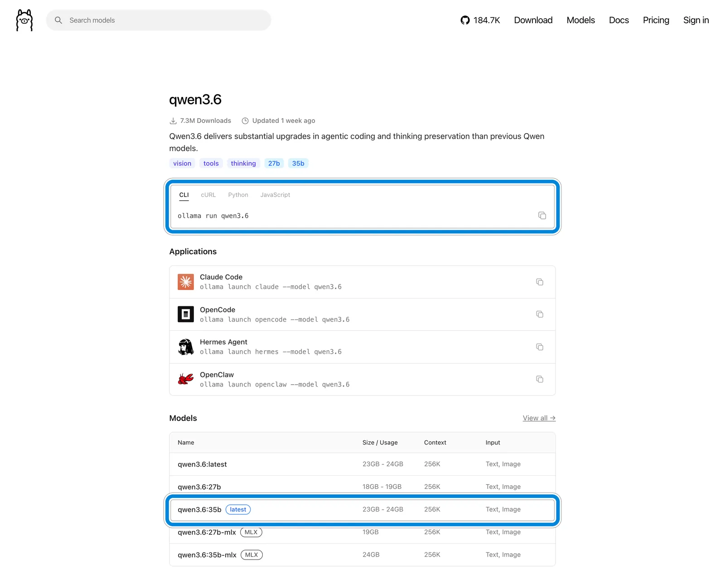Click the downloads icon beside 7.3M Downloads
725x579 pixels.
[x=173, y=121]
